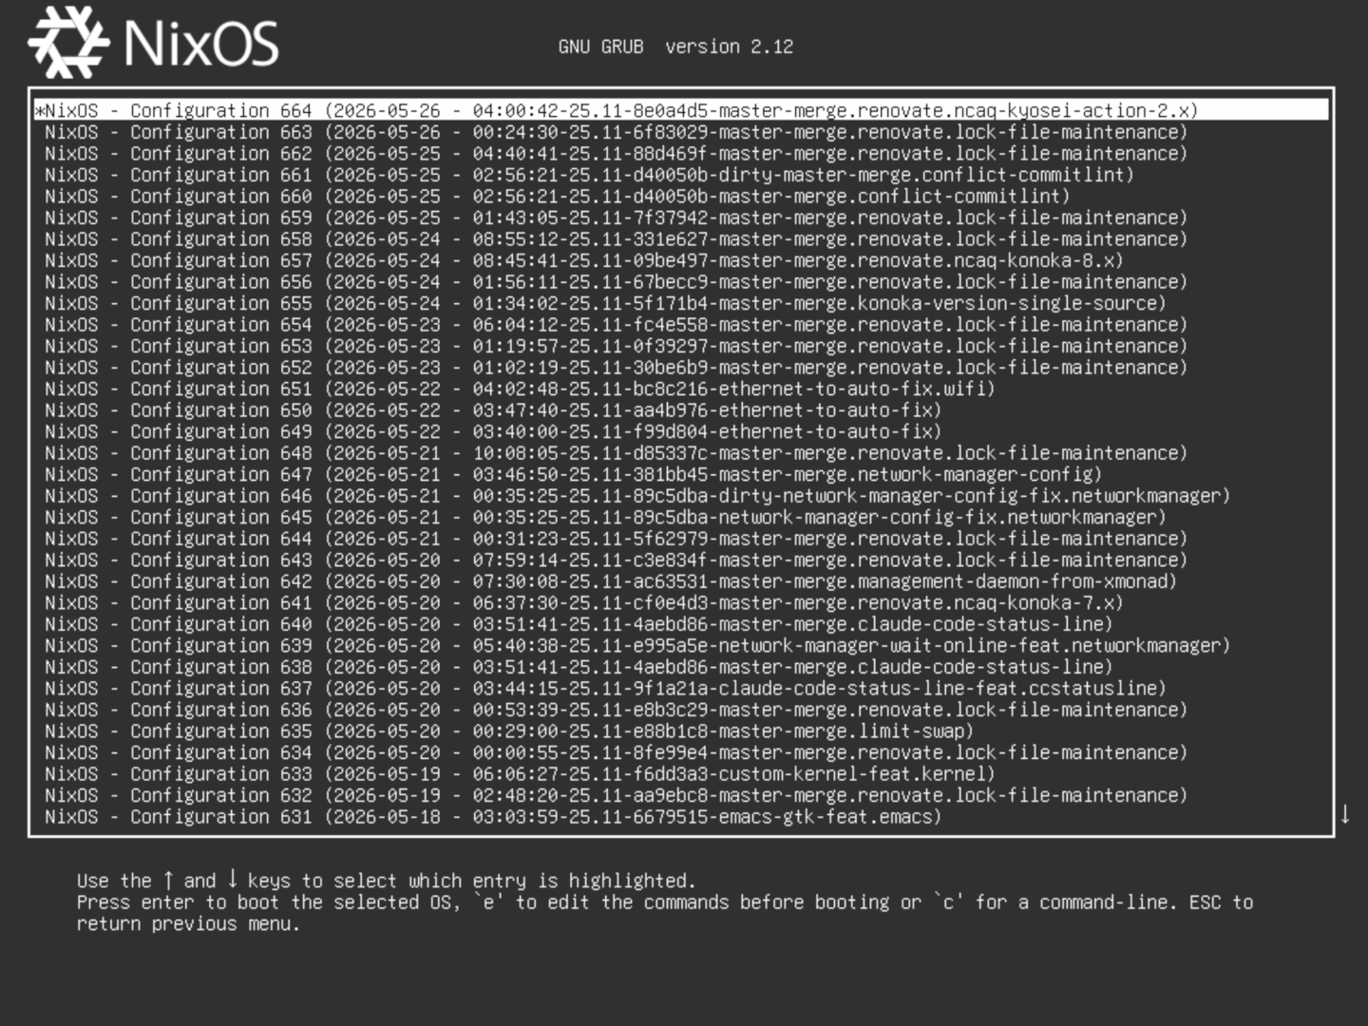Click the NixOS snowflake logo
1368x1026 pixels.
[67, 42]
